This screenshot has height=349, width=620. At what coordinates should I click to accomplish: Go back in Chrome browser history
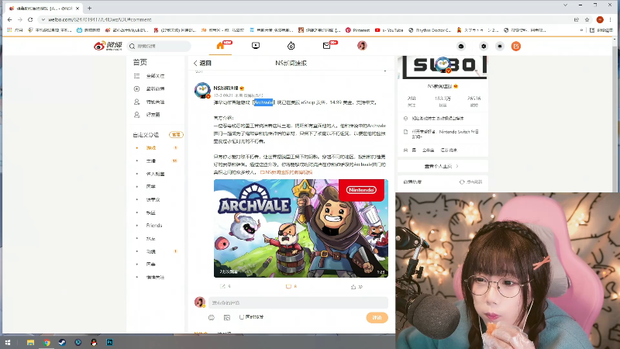point(9,19)
